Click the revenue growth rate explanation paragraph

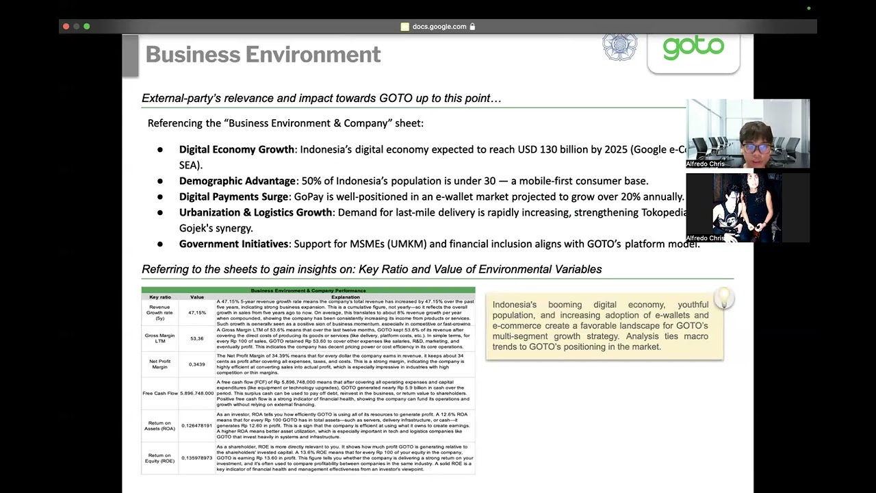tap(345, 312)
